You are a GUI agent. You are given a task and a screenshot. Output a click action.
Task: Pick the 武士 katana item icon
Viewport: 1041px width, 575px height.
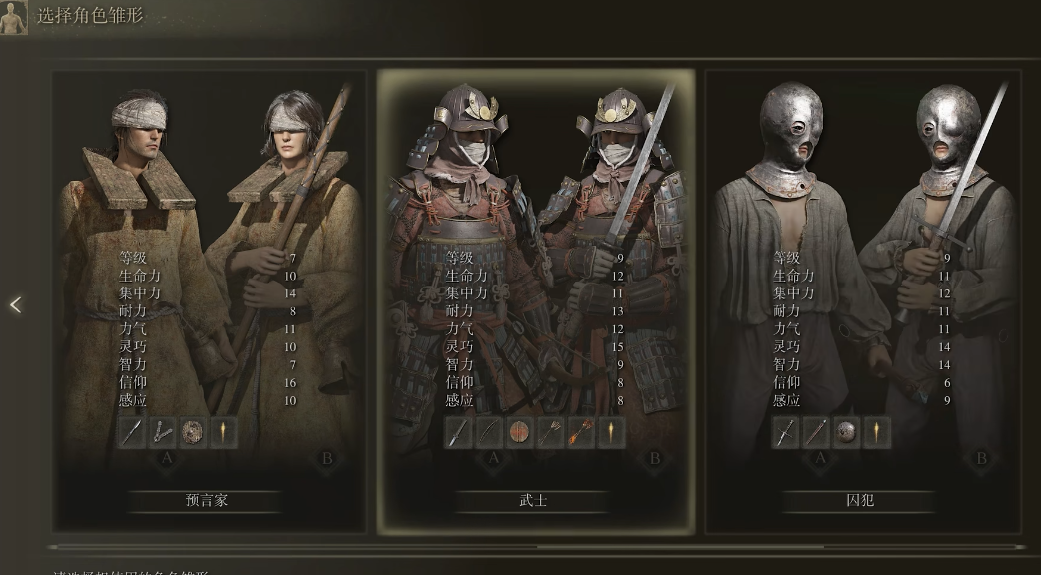click(x=458, y=433)
